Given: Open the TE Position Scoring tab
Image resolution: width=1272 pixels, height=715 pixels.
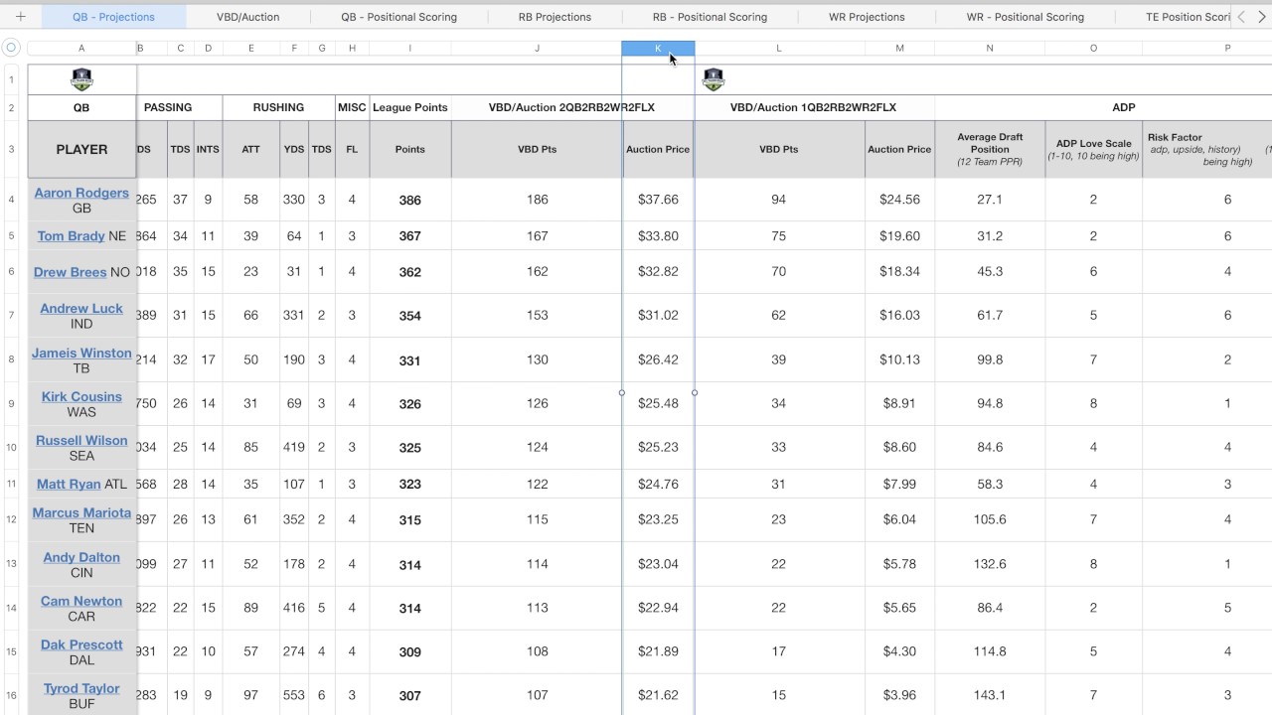Looking at the screenshot, I should pyautogui.click(x=1187, y=17).
